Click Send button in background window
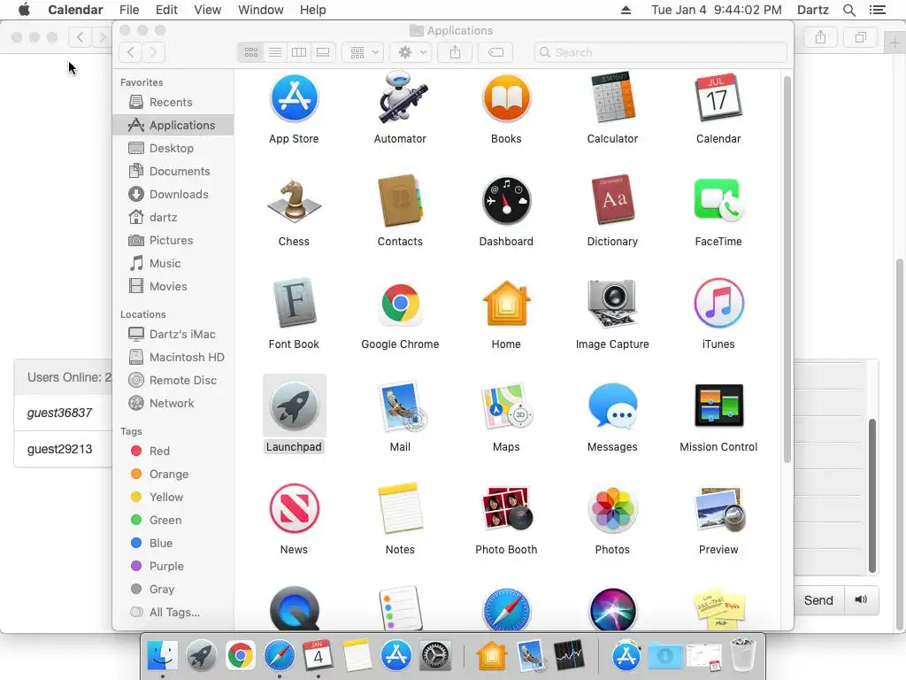Screen dimensions: 906x680 pyautogui.click(x=818, y=601)
